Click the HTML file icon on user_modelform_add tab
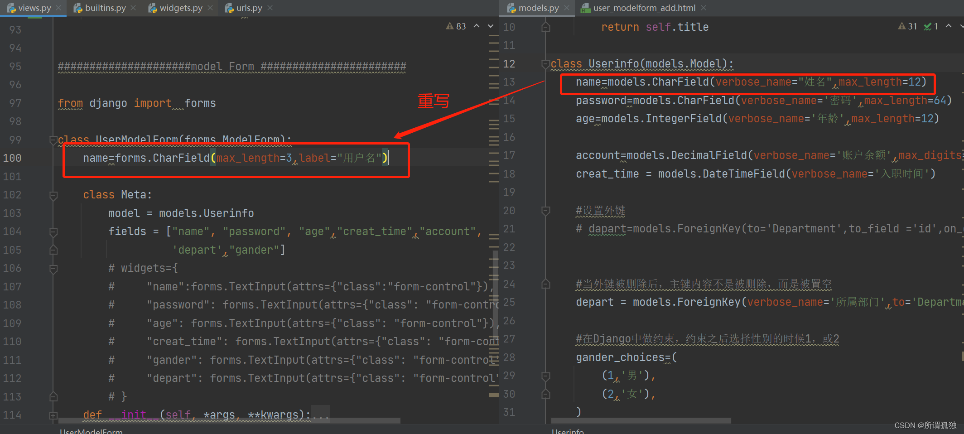This screenshot has height=434, width=964. tap(586, 8)
